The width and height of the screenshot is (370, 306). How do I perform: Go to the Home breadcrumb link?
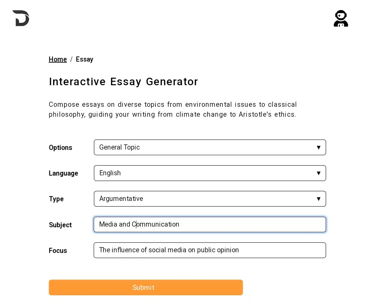point(58,59)
